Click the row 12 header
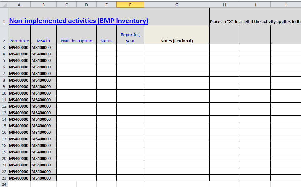This screenshot has width=301, height=187. point(4,106)
